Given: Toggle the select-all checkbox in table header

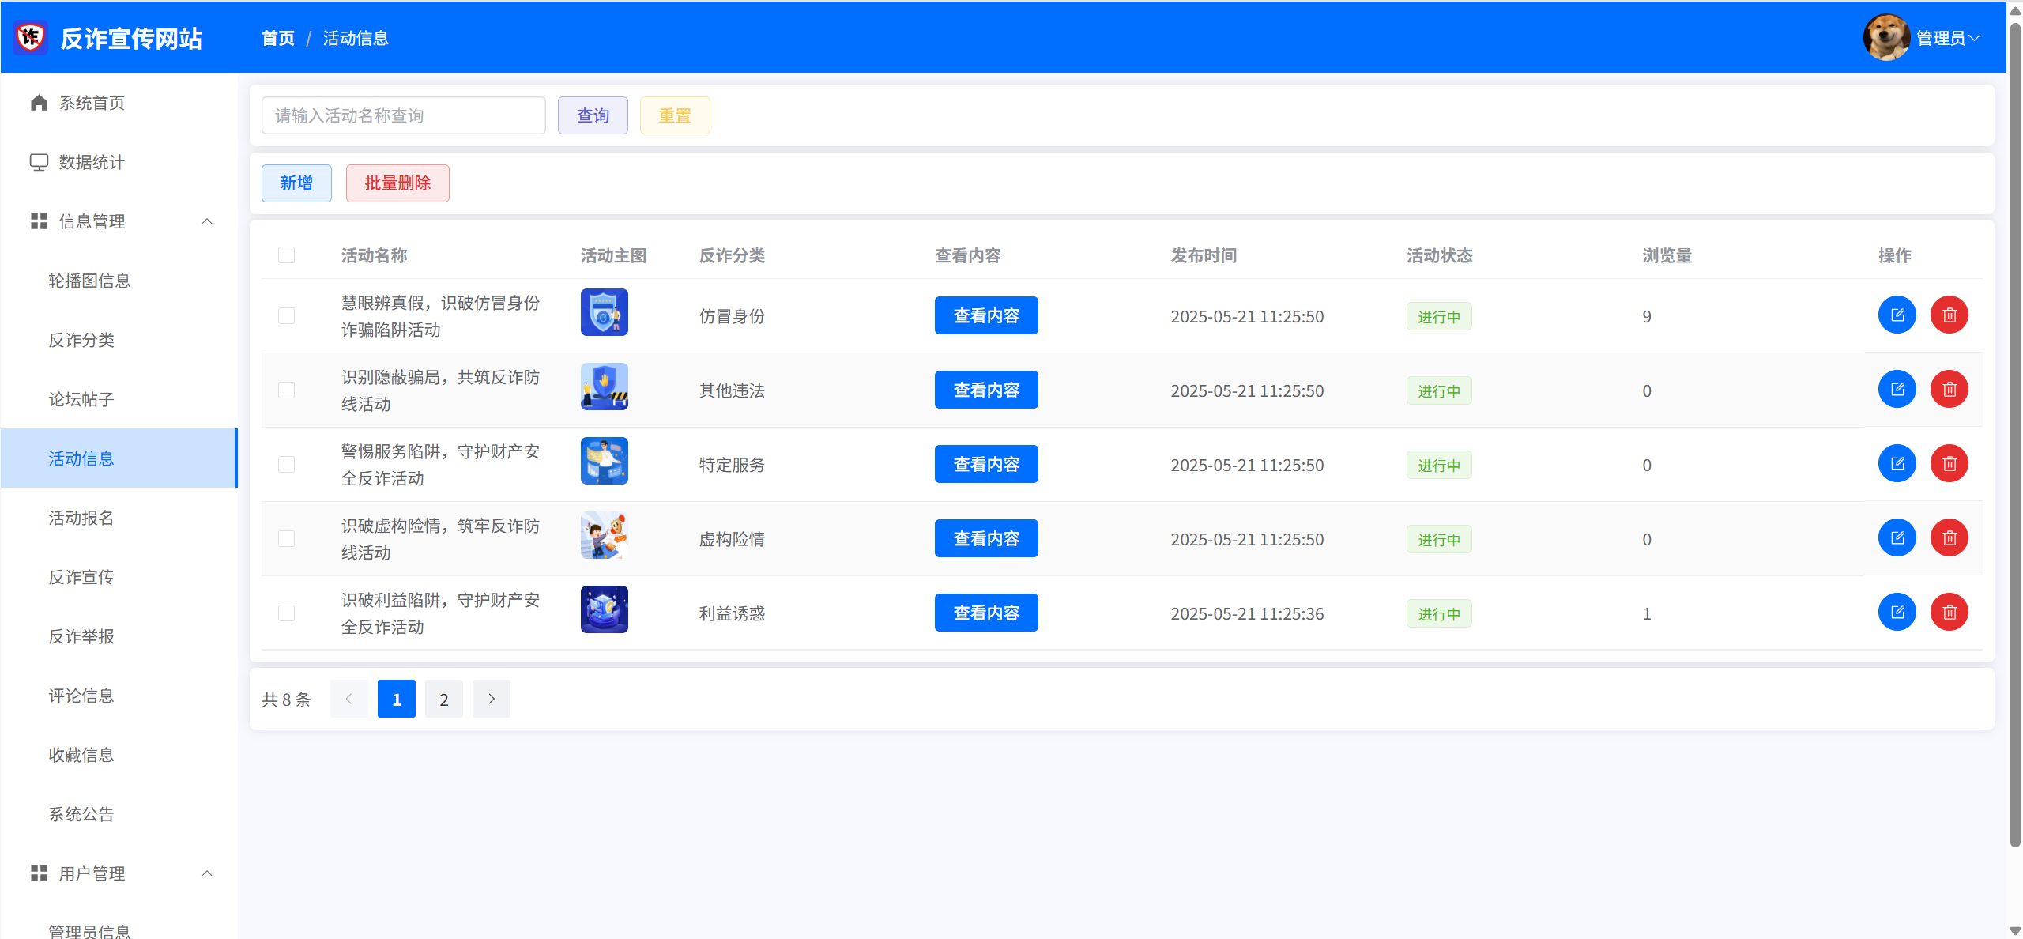Looking at the screenshot, I should 286,255.
